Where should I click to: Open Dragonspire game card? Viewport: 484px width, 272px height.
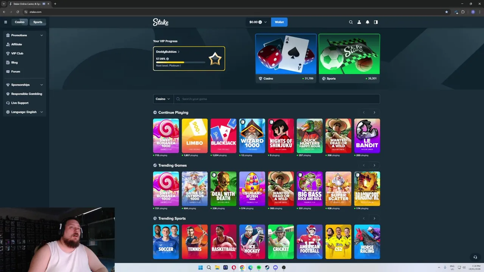(367, 189)
